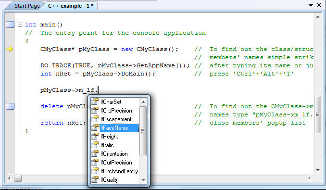Click 'main()' function name
The image size is (326, 190).
51,25
